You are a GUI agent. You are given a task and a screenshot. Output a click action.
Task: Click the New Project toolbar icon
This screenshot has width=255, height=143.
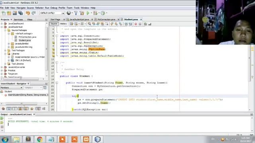pos(9,13)
